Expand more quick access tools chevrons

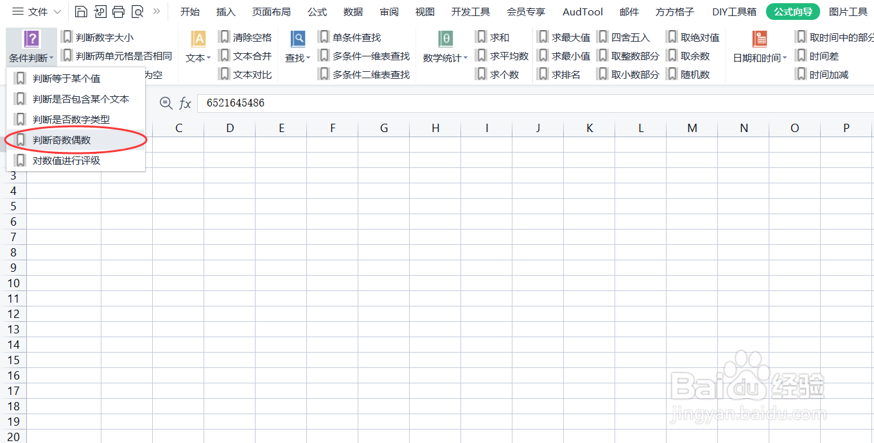[156, 12]
